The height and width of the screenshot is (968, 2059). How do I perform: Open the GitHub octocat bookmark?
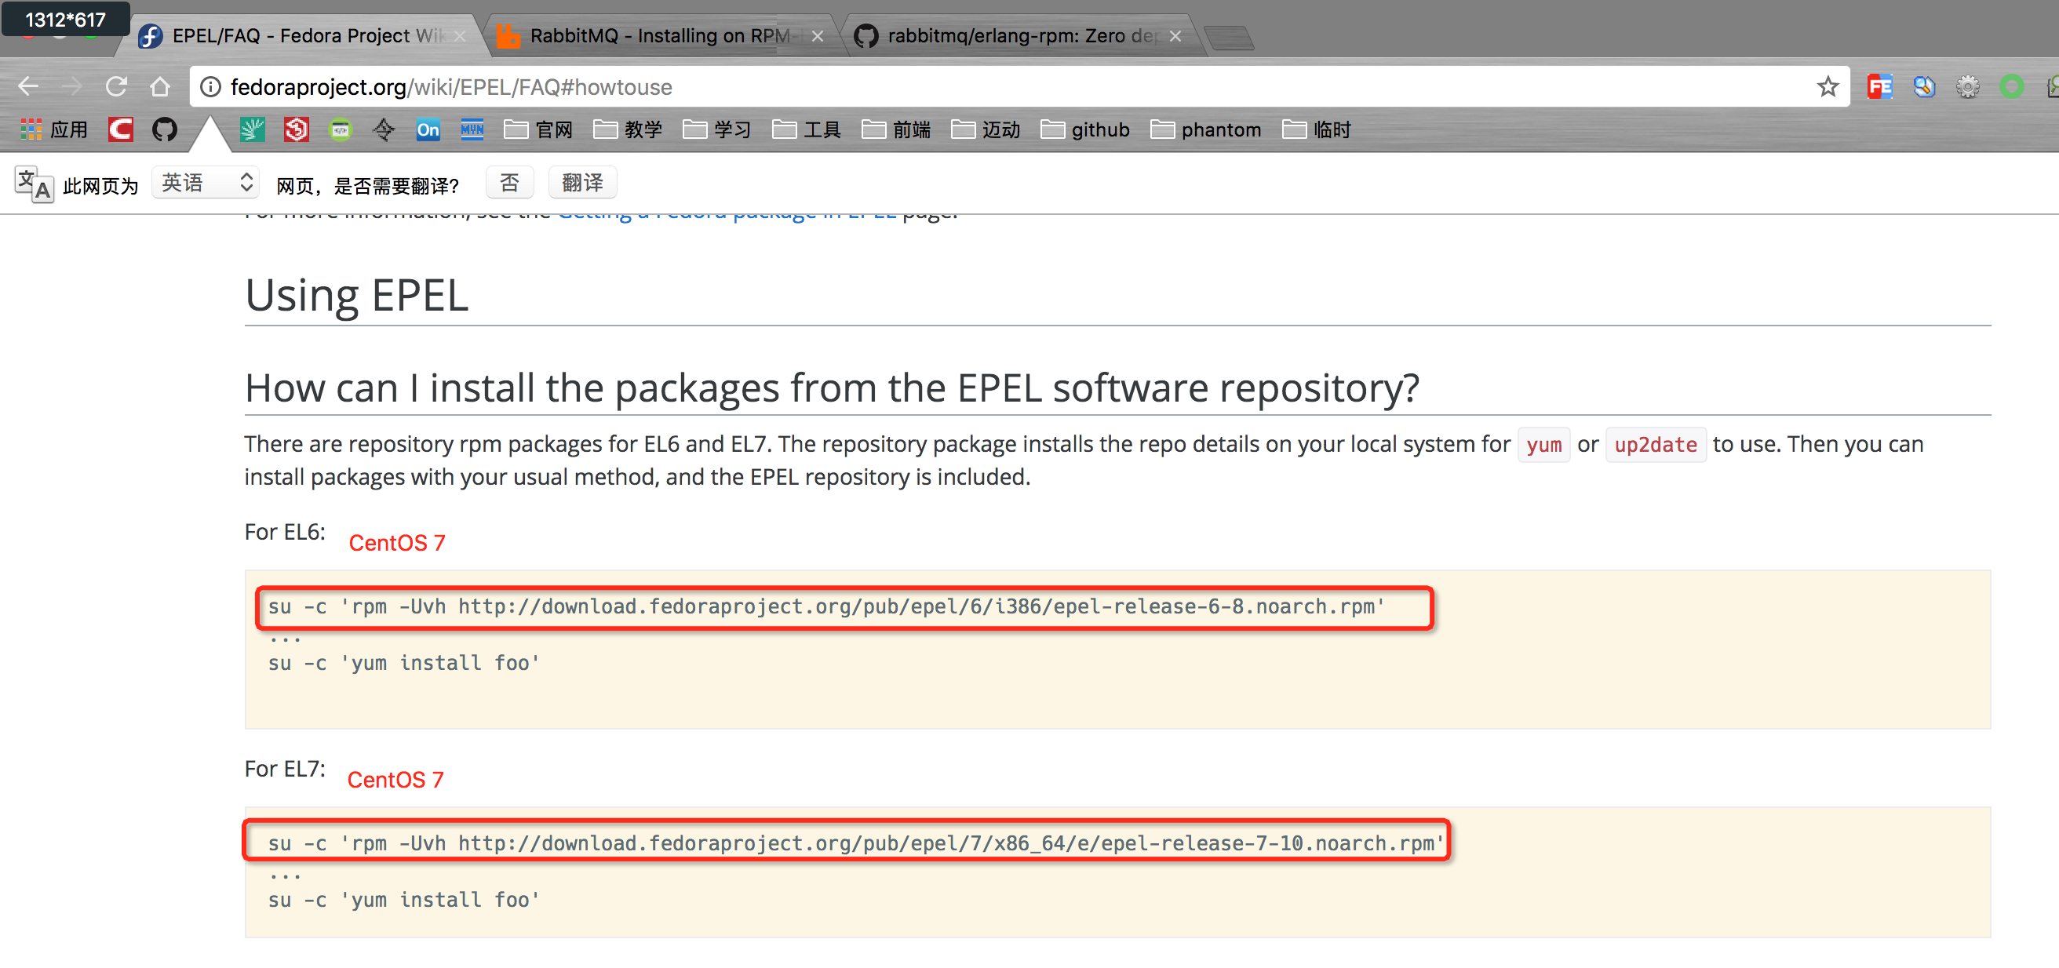(x=165, y=129)
